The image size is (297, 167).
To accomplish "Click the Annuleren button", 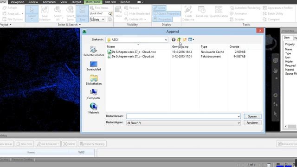I will (252, 122).
